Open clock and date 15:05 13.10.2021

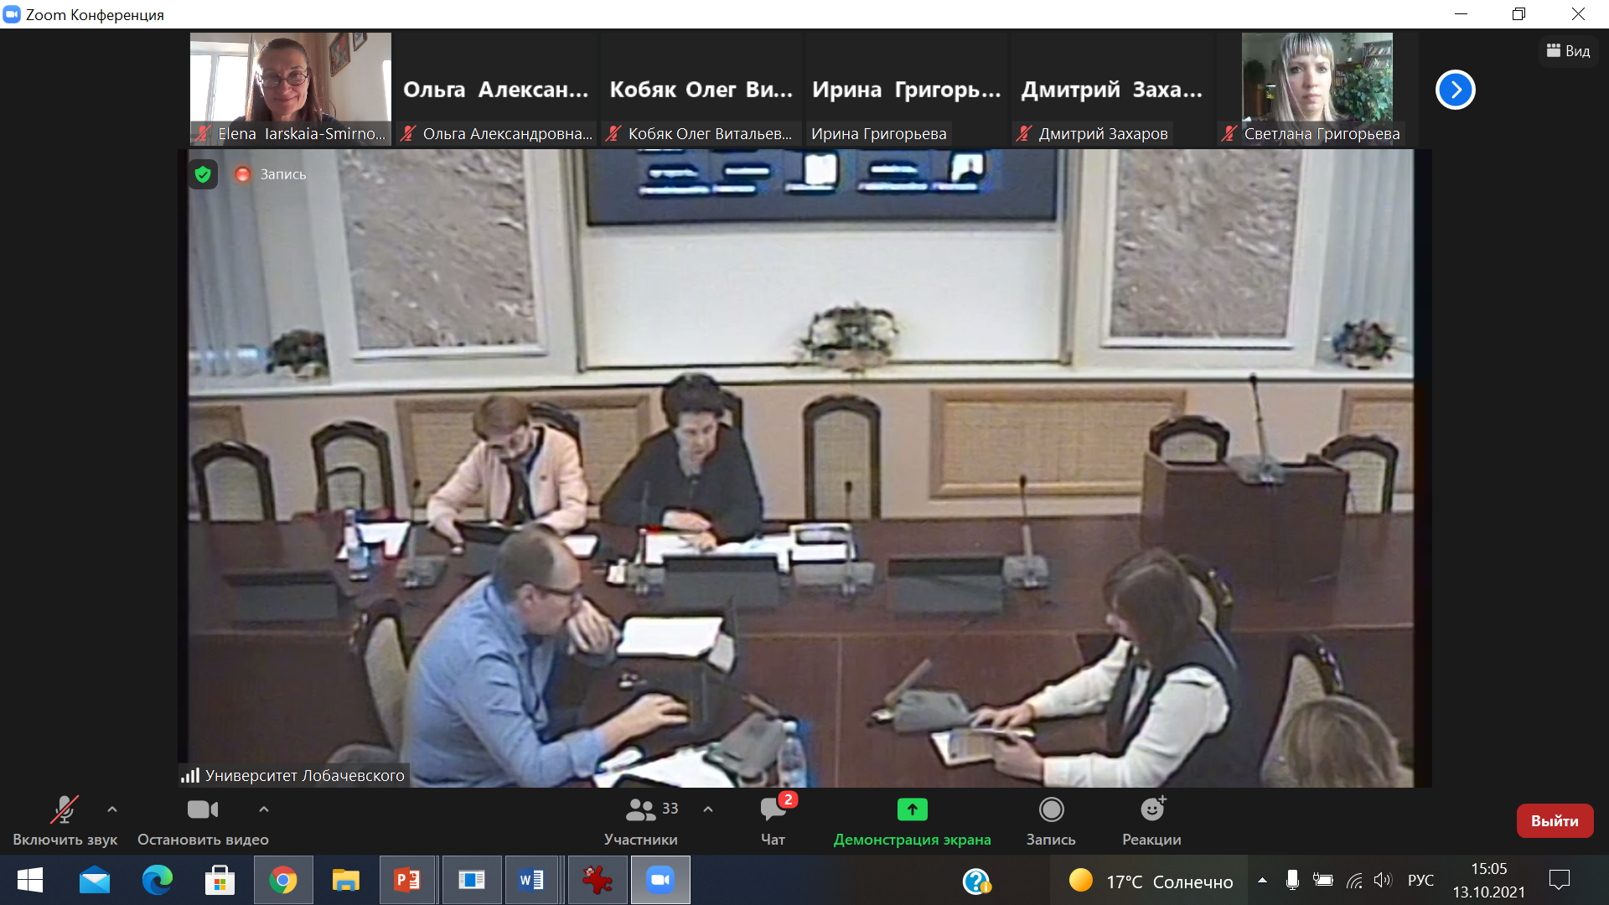tap(1489, 880)
